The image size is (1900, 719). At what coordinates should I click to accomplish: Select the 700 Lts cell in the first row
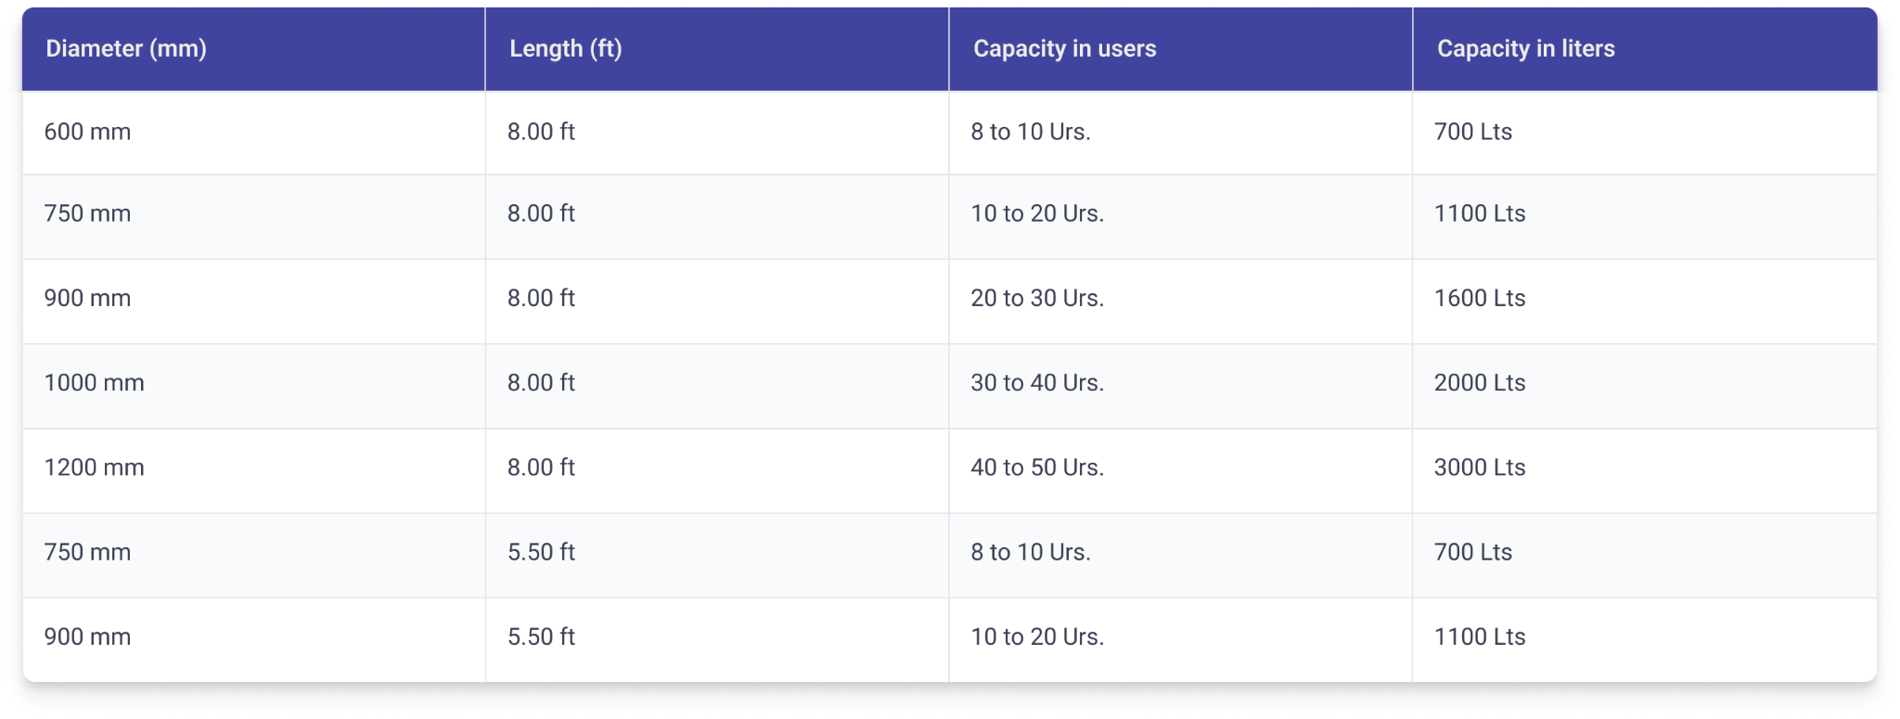(1472, 132)
